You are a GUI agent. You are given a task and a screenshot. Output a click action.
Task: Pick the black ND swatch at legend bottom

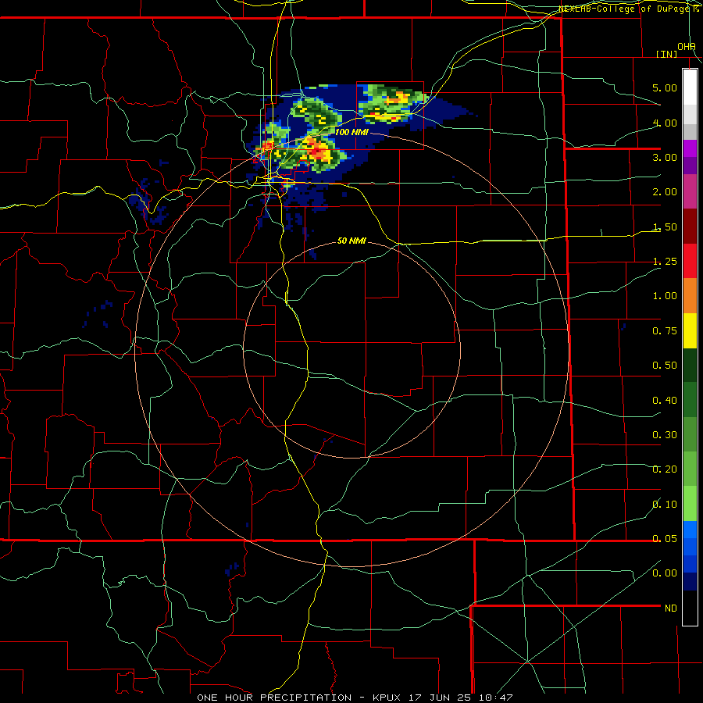point(690,608)
